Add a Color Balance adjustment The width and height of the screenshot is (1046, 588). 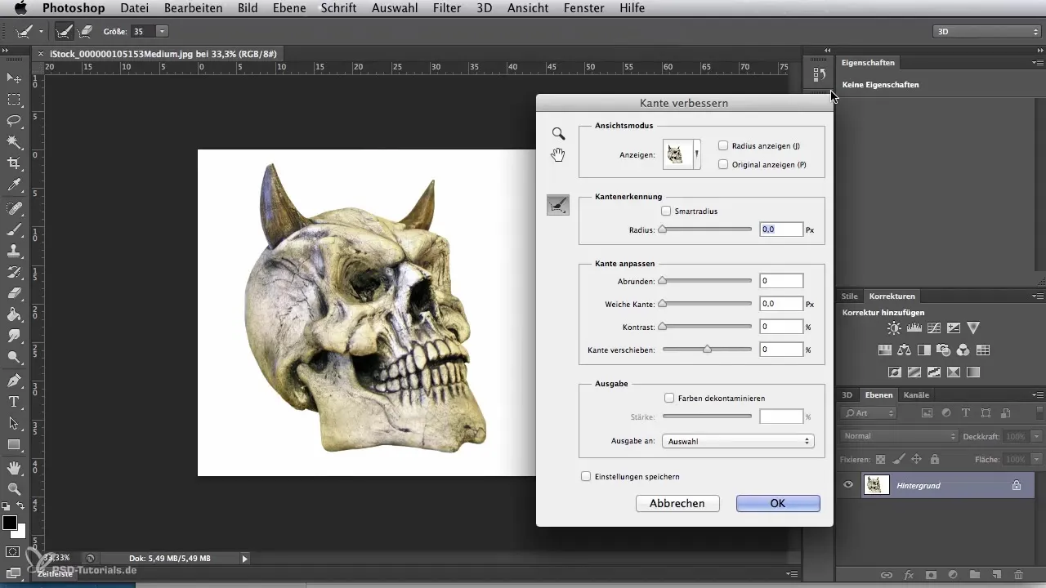pos(904,350)
